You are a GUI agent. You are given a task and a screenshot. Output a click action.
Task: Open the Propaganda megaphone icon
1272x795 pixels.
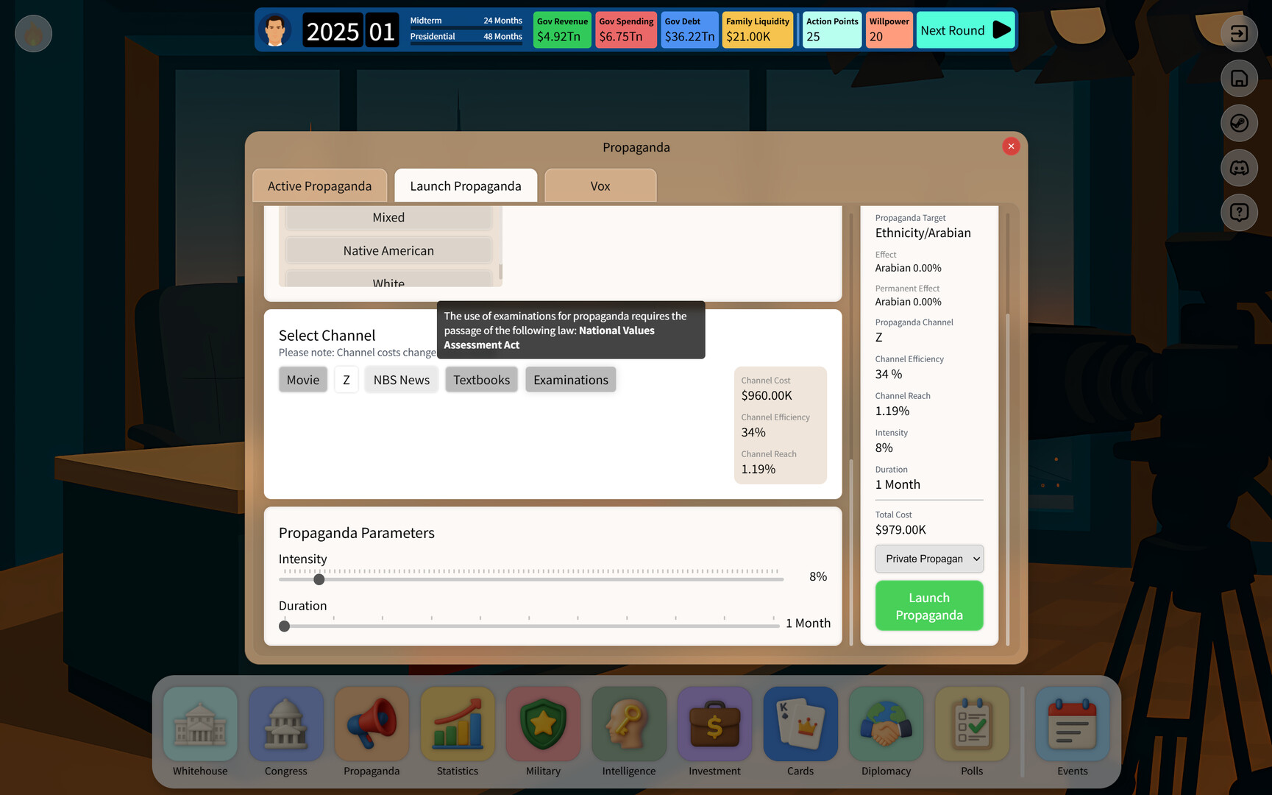(372, 724)
